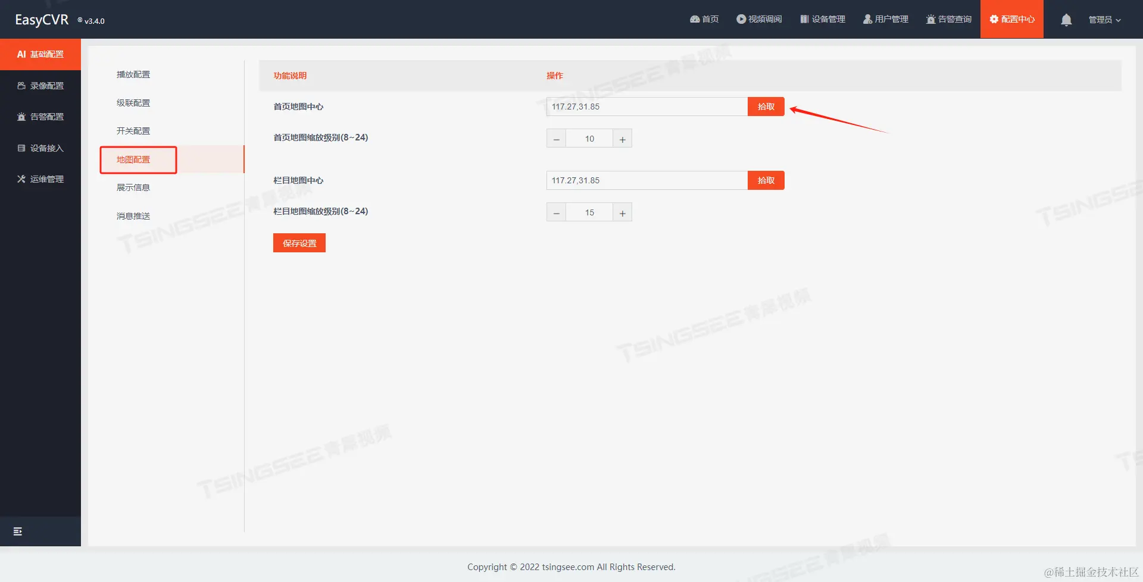Increase 栏目地图缩放级别 with plus button
Viewport: 1143px width, 582px height.
[x=622, y=212]
